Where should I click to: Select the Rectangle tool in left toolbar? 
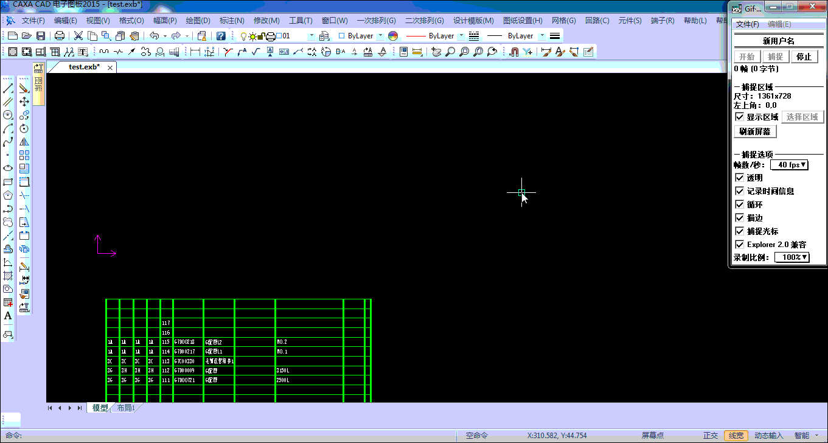[8, 182]
